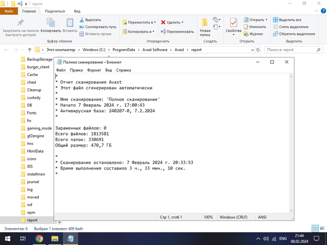Screen dimensions: 327x245
Task: Click Изменить in the ribbon
Action: pyautogui.click(x=255, y=27)
